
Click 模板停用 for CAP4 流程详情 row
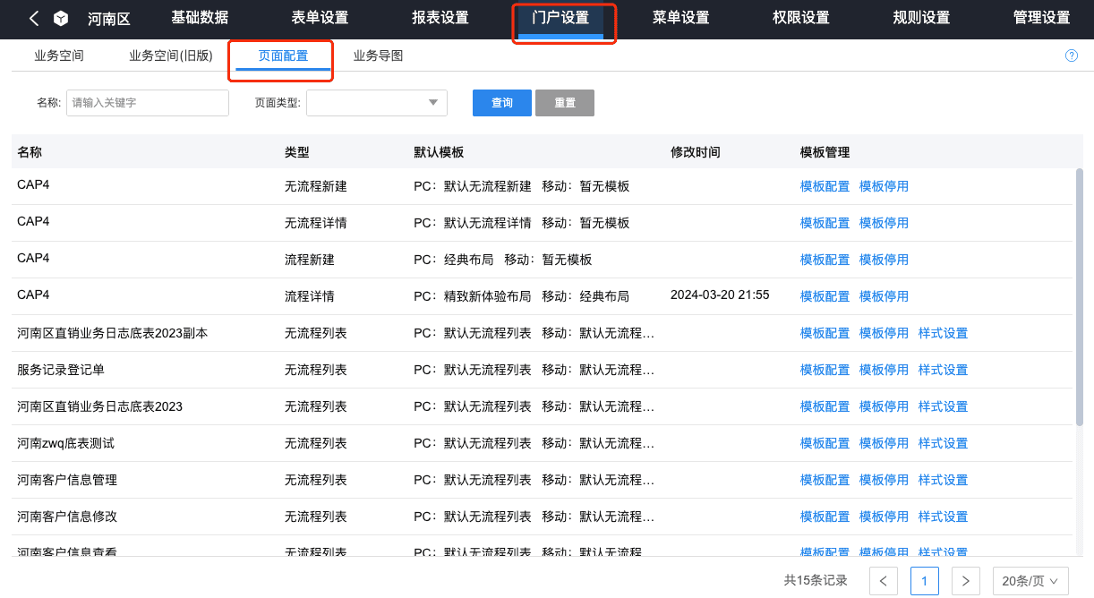point(884,296)
